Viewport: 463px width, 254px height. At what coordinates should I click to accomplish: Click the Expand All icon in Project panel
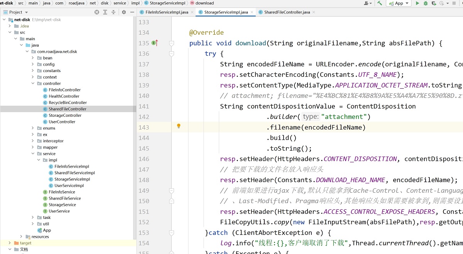point(105,12)
